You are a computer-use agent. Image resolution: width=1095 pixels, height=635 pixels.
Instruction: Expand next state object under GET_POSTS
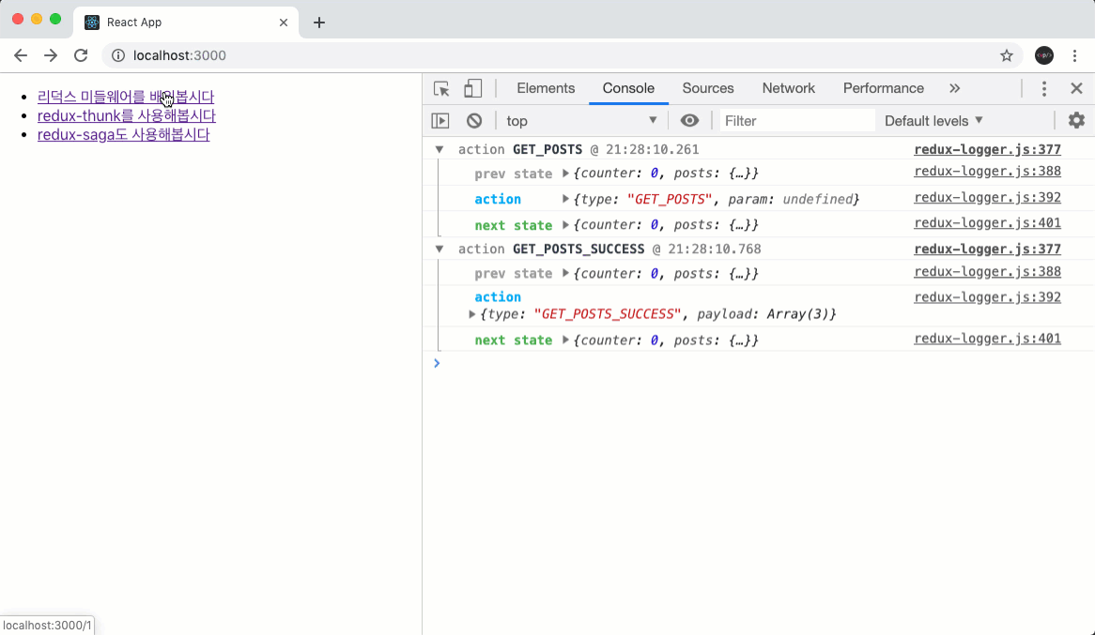coord(565,225)
